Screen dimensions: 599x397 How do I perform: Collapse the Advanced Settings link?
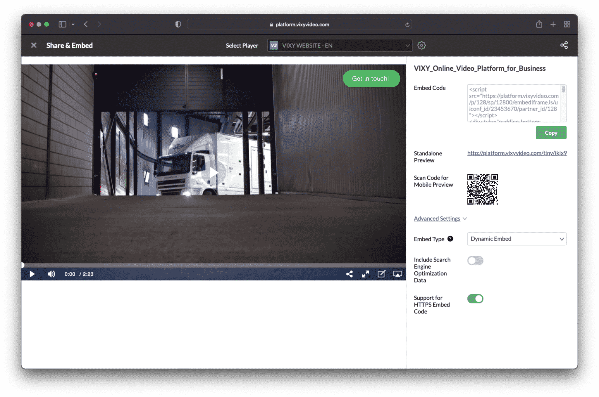(437, 219)
